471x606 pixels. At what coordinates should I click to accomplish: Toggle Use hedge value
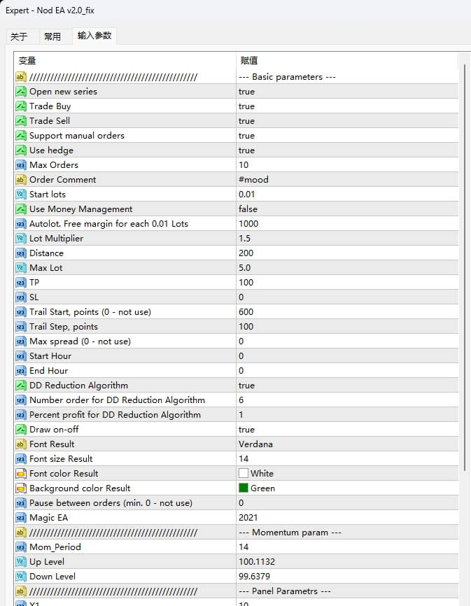point(246,150)
